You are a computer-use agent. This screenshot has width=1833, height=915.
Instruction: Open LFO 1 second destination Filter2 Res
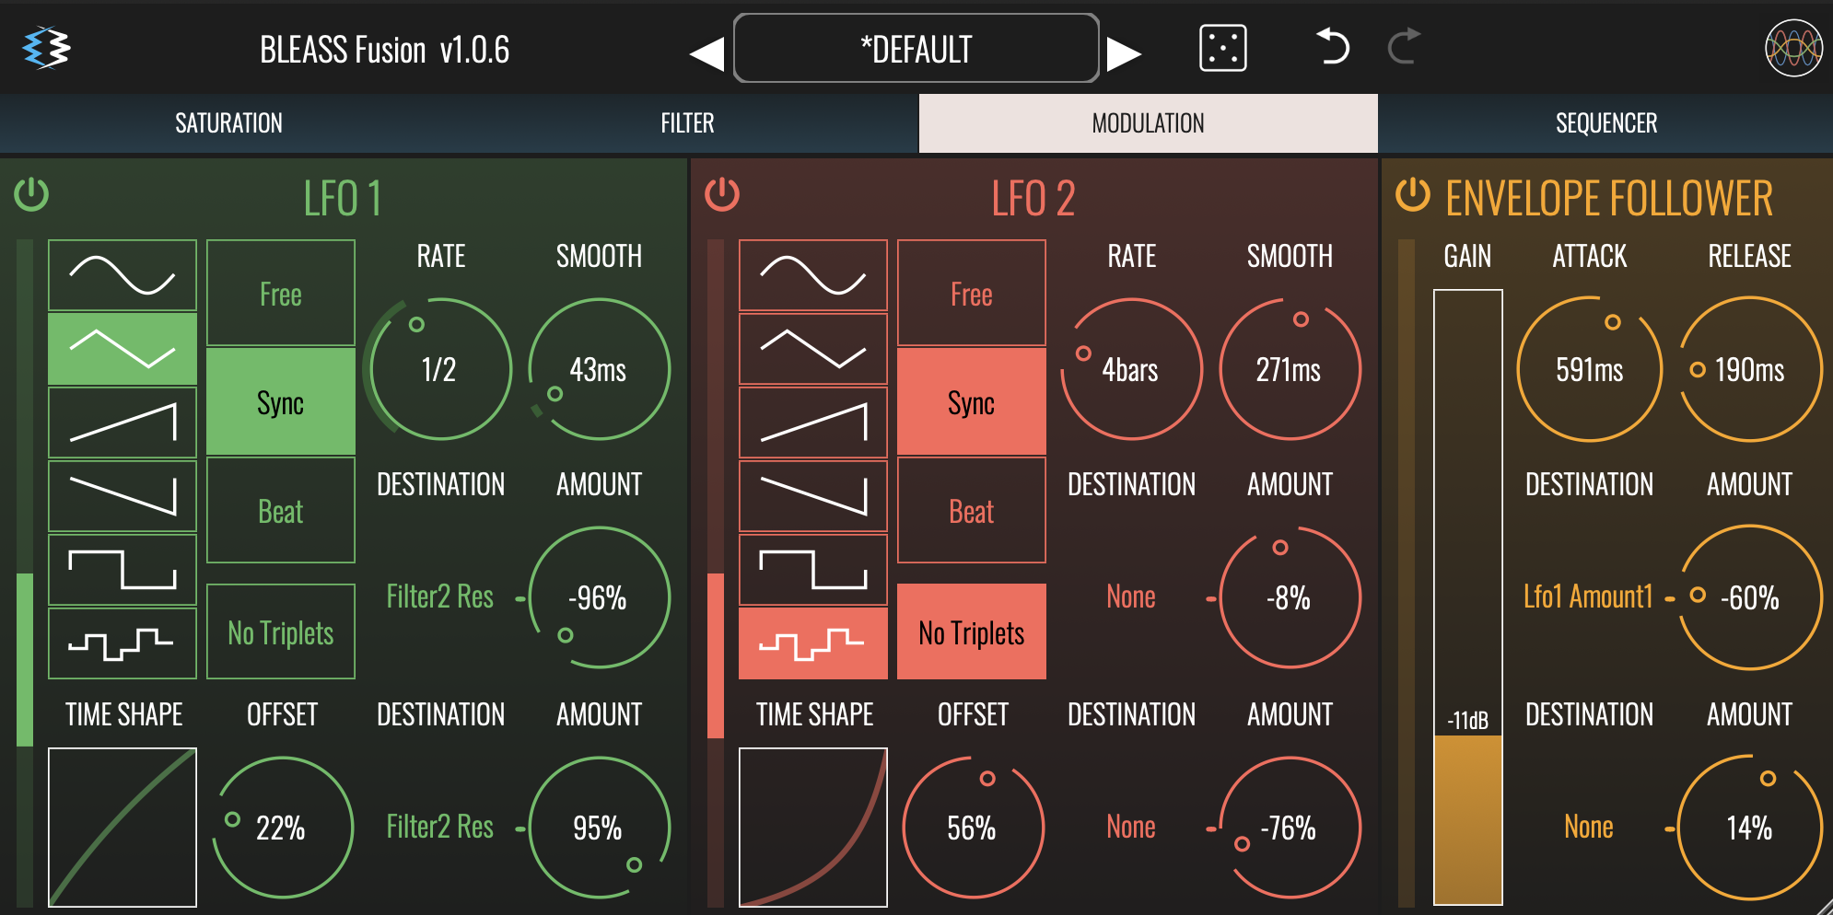click(440, 827)
